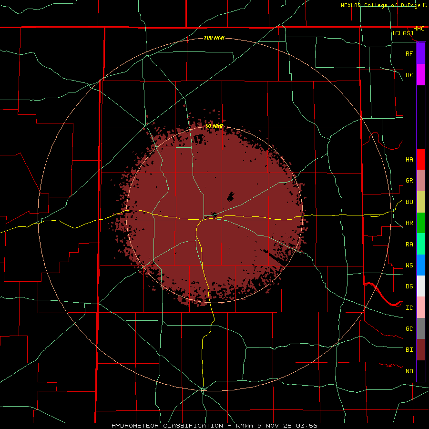Click the GC gray legend swatch
The height and width of the screenshot is (429, 429).
(x=421, y=328)
